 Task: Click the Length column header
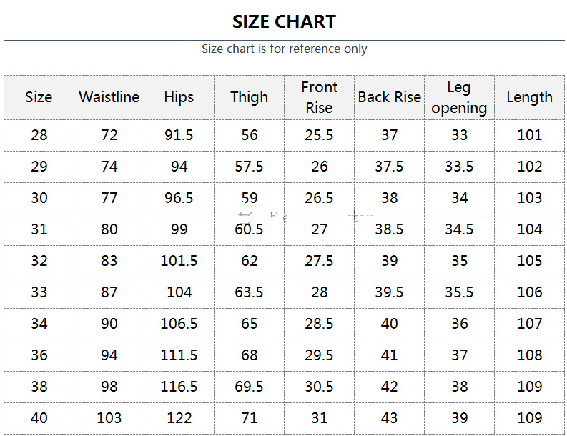pos(529,97)
